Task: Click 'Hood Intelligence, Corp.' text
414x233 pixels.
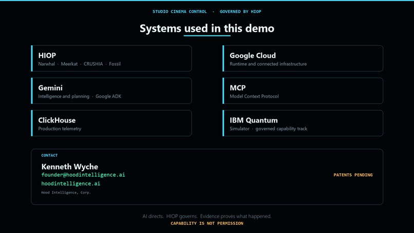Action: coord(66,192)
